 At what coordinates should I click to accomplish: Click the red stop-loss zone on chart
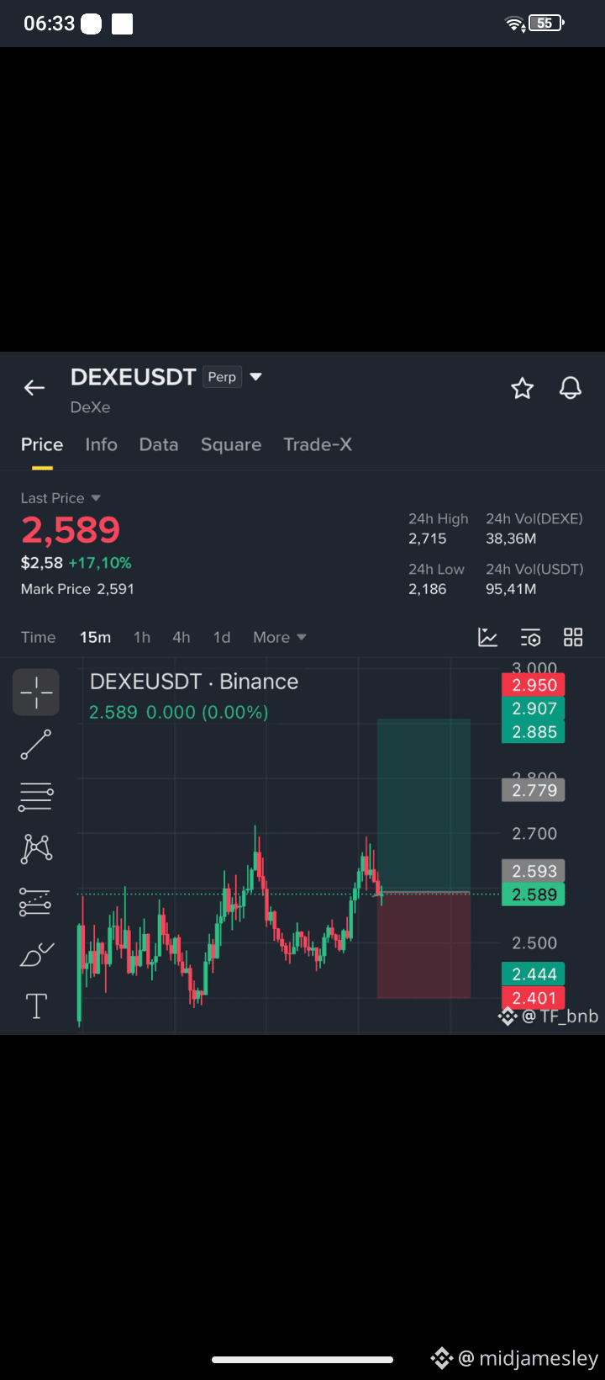[423, 945]
